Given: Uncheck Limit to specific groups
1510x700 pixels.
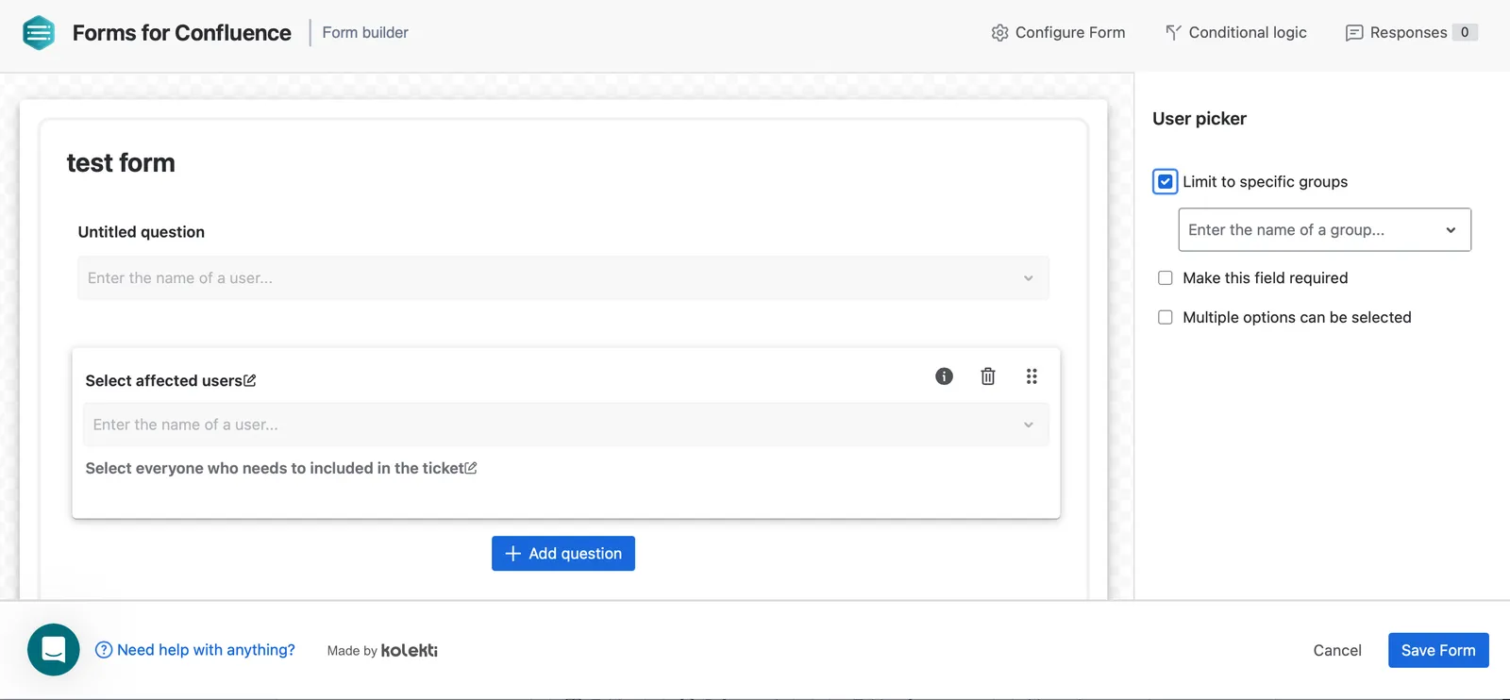Looking at the screenshot, I should (x=1166, y=182).
